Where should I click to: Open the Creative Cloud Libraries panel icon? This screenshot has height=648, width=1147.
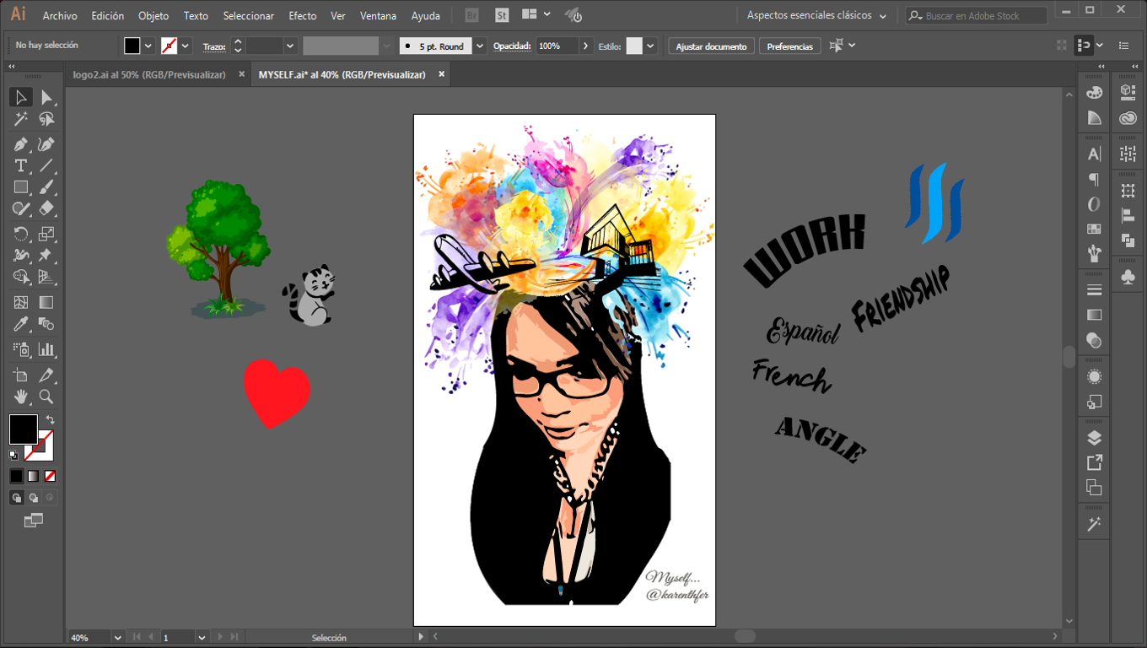click(x=1128, y=118)
